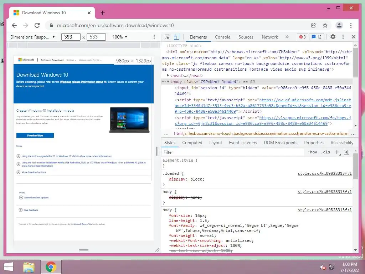Click breadcrumb left overflow ellipsis
The image size is (365, 274).
[166, 134]
